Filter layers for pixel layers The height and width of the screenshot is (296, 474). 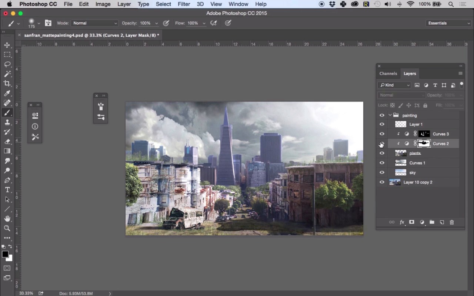coord(417,85)
